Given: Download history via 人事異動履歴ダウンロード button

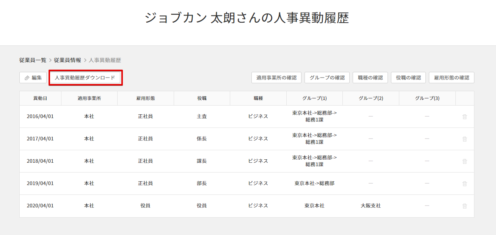Looking at the screenshot, I should click(x=85, y=78).
